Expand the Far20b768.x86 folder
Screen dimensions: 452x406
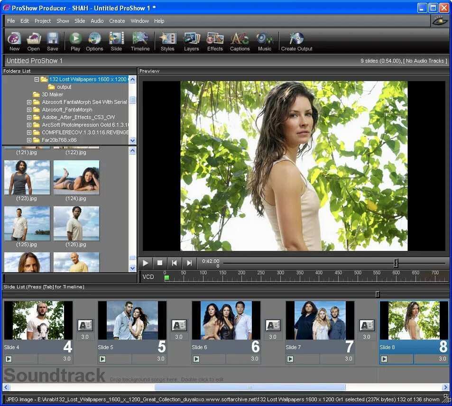point(29,140)
